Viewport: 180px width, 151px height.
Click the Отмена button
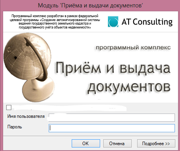pyautogui.click(x=117, y=144)
